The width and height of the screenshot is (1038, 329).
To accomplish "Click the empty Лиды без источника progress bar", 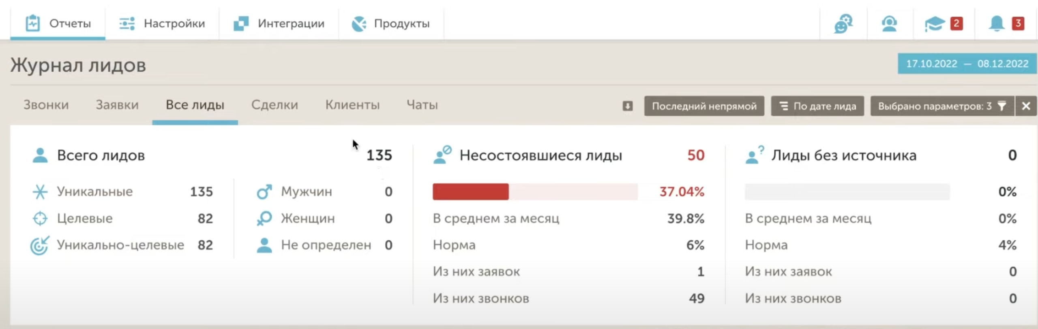I will (847, 192).
